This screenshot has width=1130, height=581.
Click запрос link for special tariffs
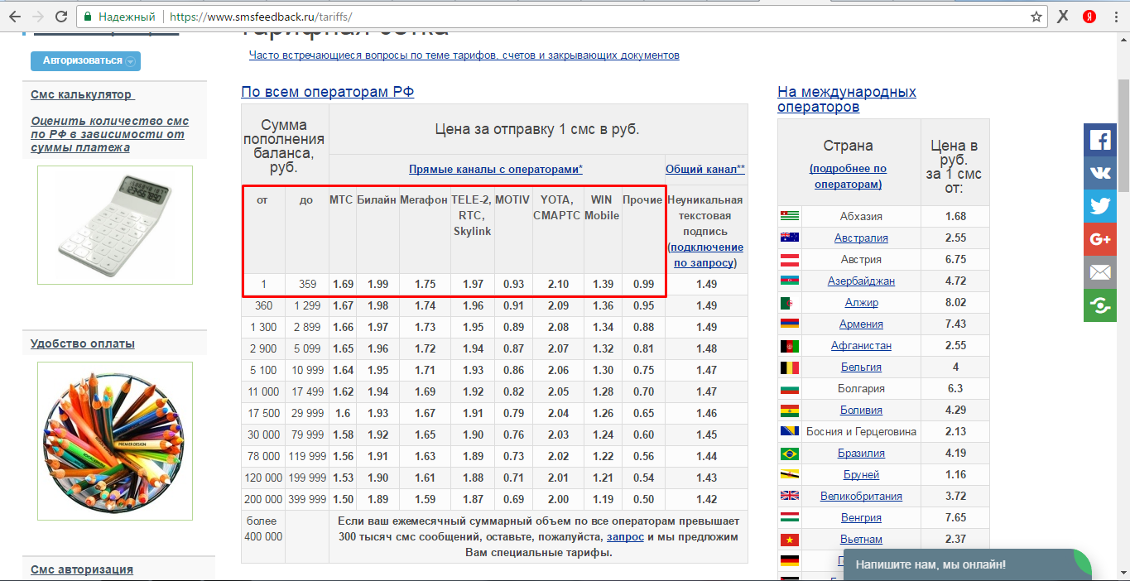(x=625, y=537)
